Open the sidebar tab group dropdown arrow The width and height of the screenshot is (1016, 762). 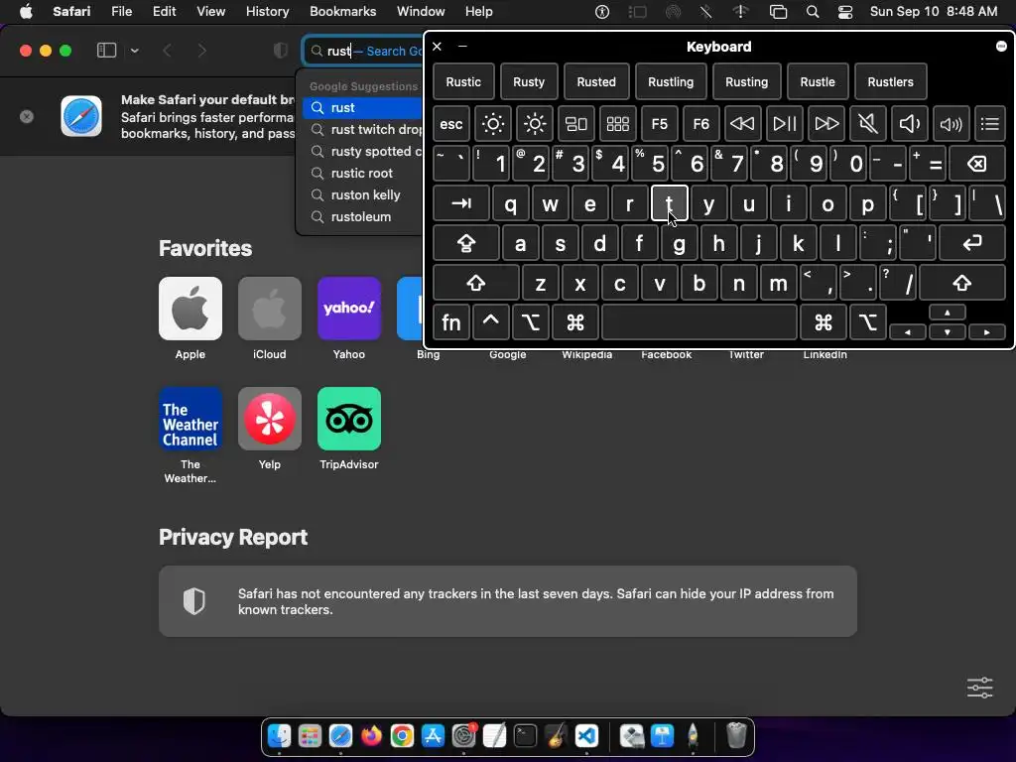(135, 51)
